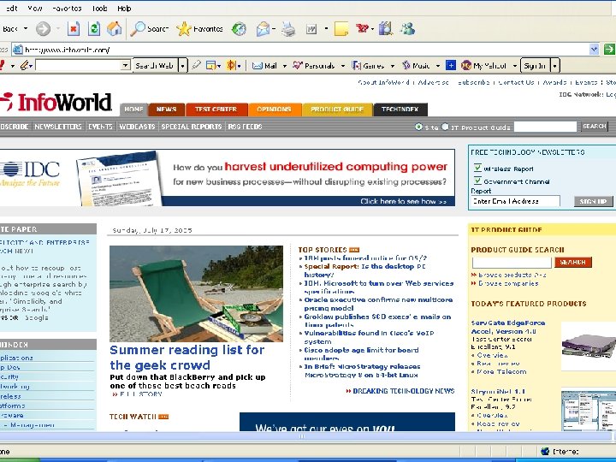Open the Help menu
616x462 pixels.
[x=124, y=9]
